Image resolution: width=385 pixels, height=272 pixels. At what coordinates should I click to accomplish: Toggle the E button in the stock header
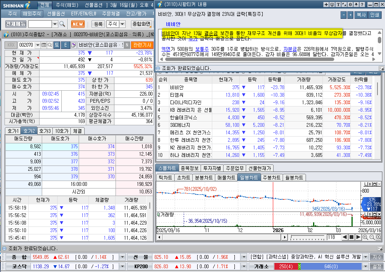65,45
